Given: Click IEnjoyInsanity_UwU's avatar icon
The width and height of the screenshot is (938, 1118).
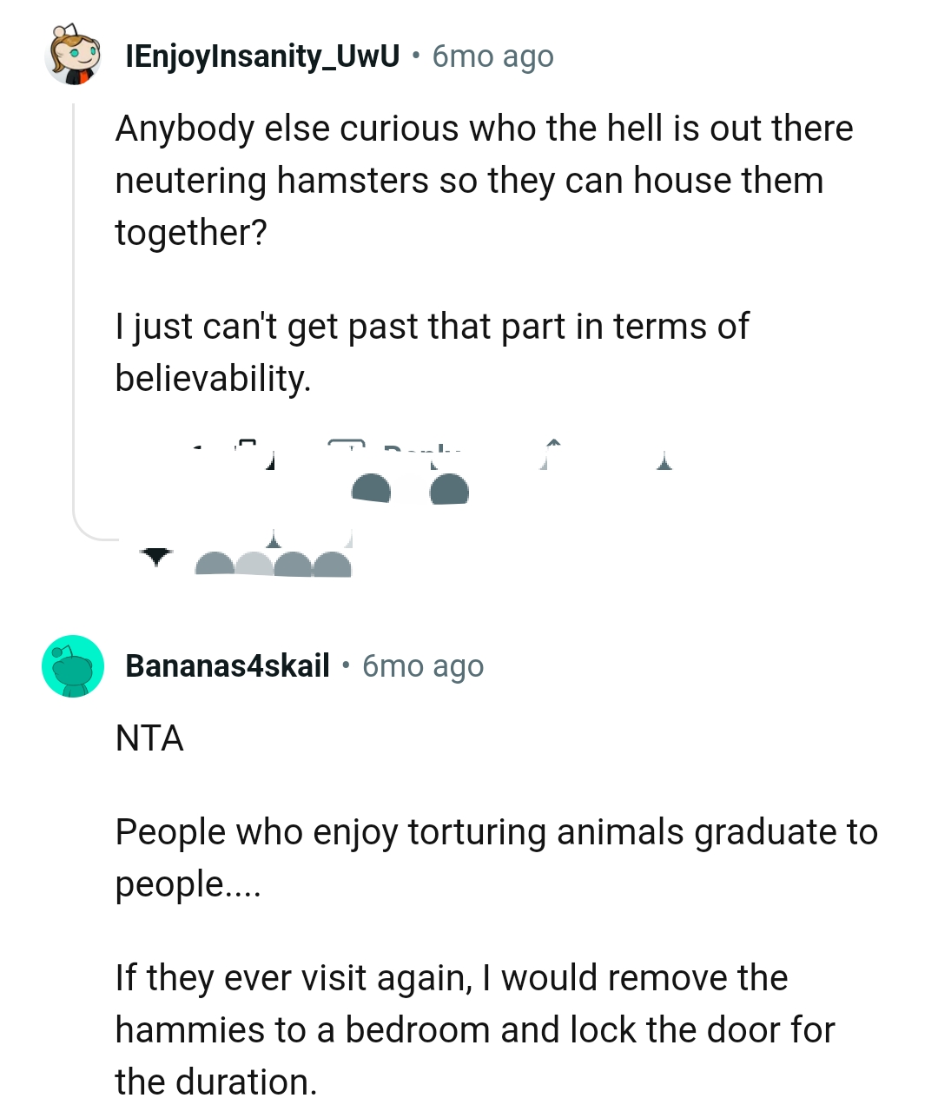Looking at the screenshot, I should coord(73,56).
